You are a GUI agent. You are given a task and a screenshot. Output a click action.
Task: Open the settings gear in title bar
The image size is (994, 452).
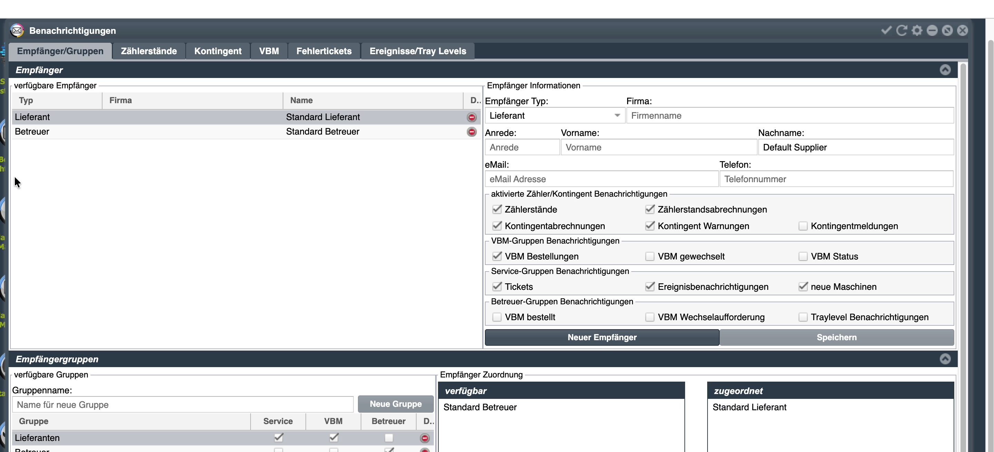click(x=917, y=30)
